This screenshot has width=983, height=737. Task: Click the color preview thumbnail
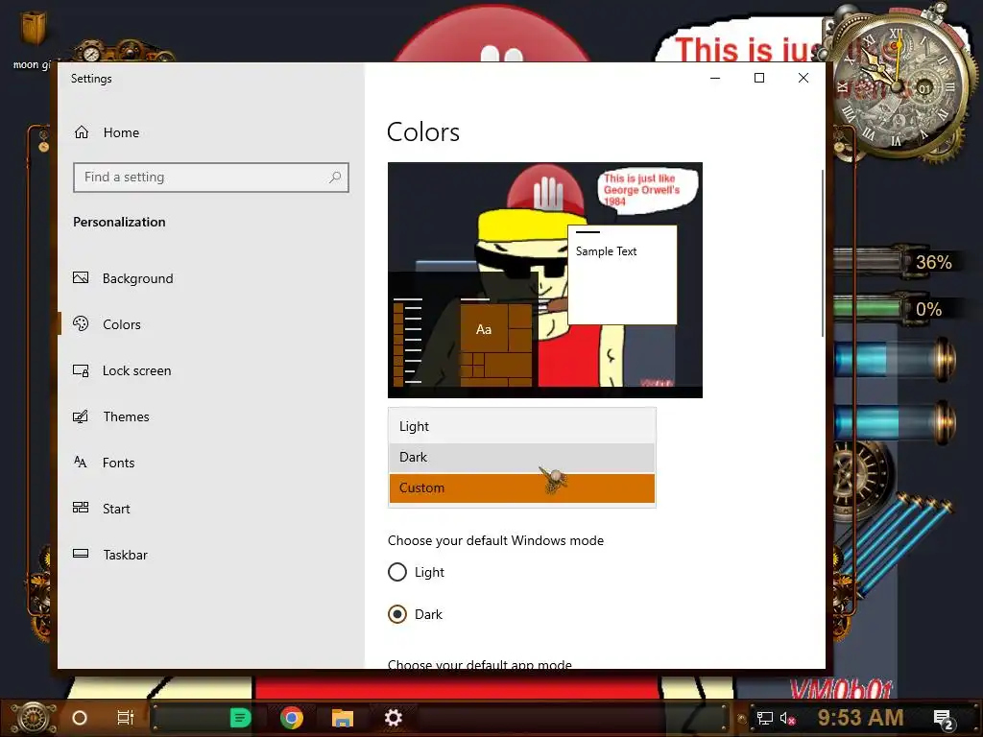coord(545,279)
